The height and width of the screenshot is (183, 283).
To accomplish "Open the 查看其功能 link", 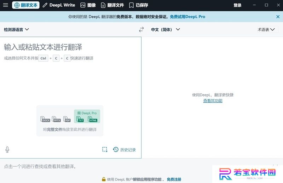I will click(x=213, y=101).
